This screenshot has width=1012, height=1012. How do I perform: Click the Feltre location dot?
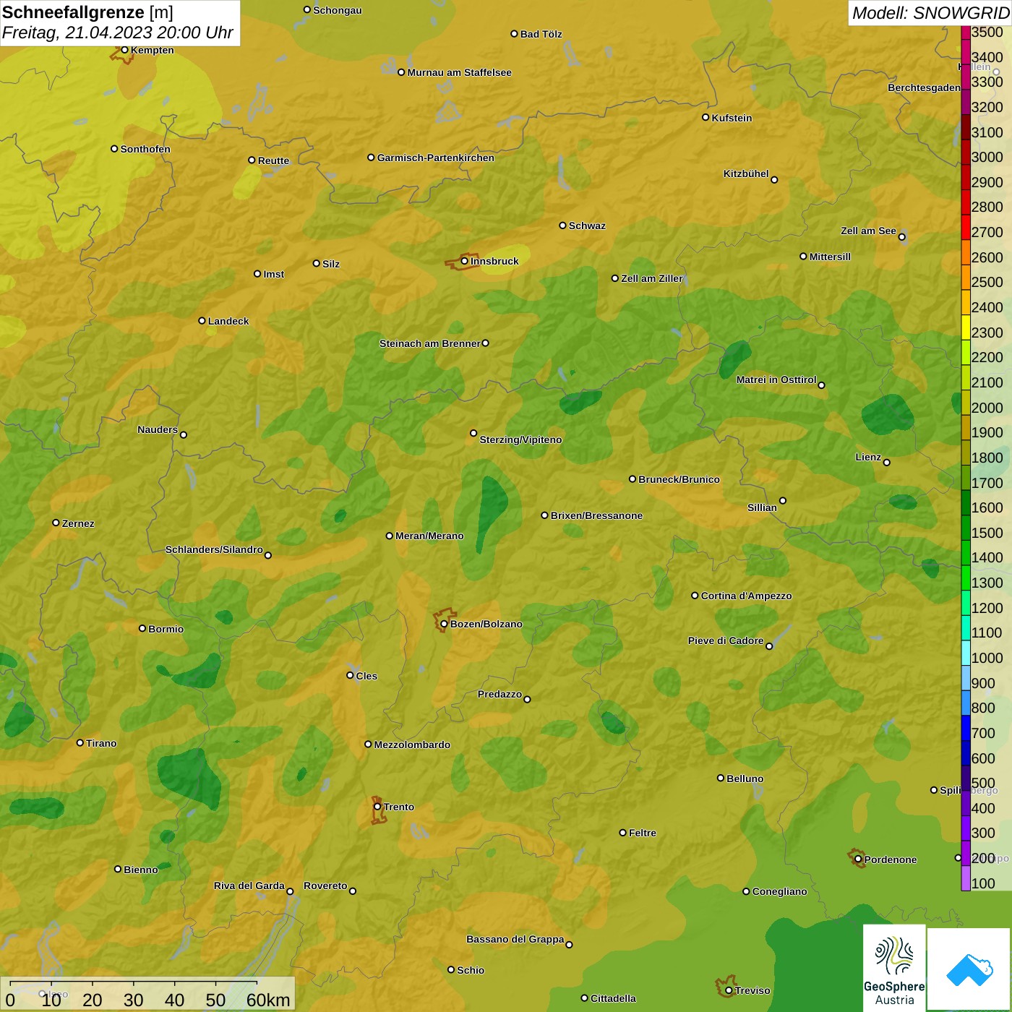click(x=622, y=833)
